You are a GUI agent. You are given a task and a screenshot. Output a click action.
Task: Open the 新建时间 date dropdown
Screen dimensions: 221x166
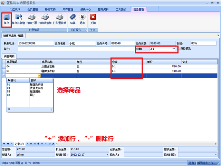coord(107,155)
